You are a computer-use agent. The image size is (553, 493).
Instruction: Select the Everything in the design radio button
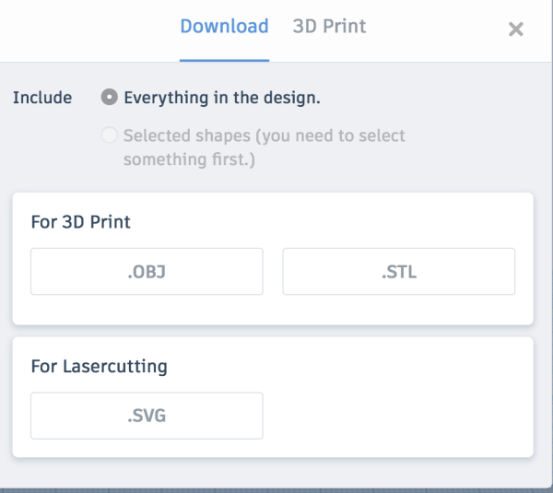[110, 97]
